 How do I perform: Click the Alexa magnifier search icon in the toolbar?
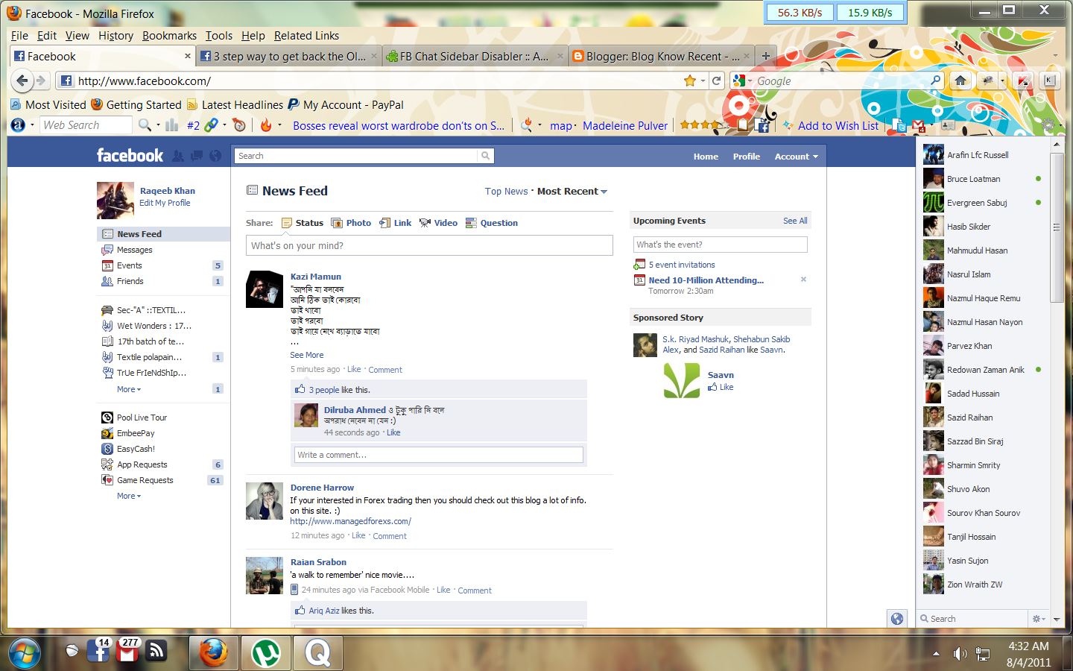point(144,125)
